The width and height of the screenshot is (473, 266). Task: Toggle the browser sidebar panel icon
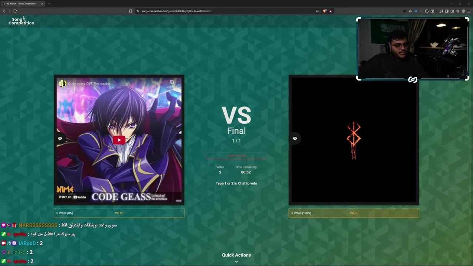tap(447, 11)
